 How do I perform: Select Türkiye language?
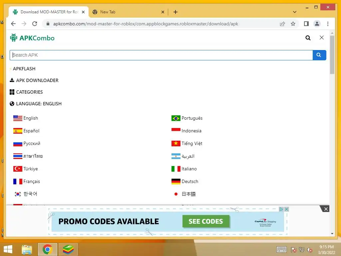25,169
